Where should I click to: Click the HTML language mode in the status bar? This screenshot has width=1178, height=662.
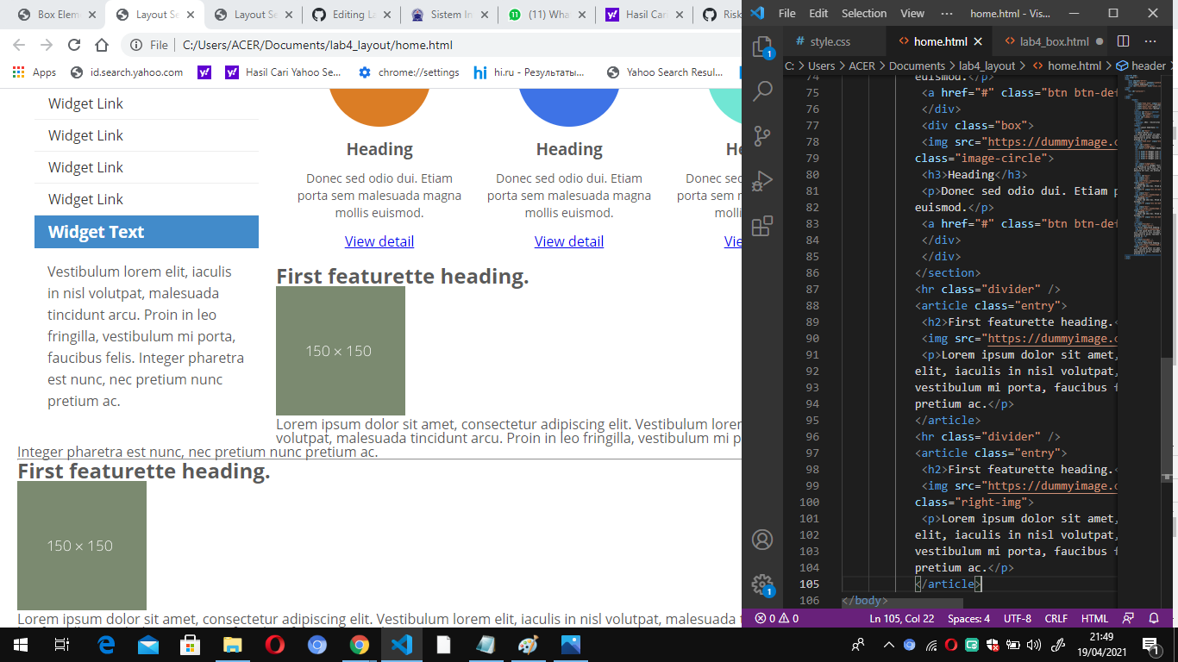coord(1093,618)
